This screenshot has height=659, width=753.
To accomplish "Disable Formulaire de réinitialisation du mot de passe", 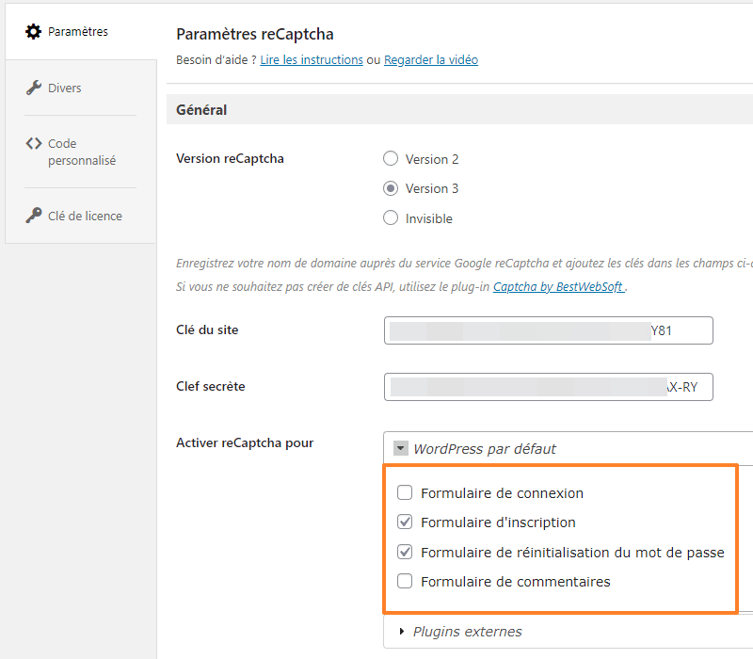I will click(405, 552).
